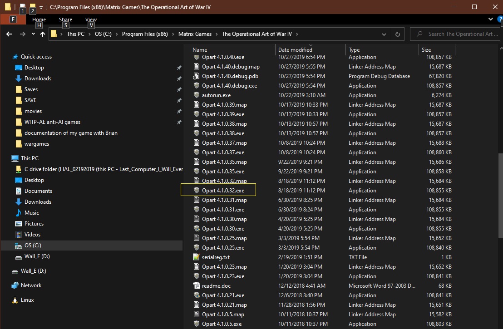Select Wall_E (D:) nested under This PC
This screenshot has height=329, width=503.
(x=37, y=256)
